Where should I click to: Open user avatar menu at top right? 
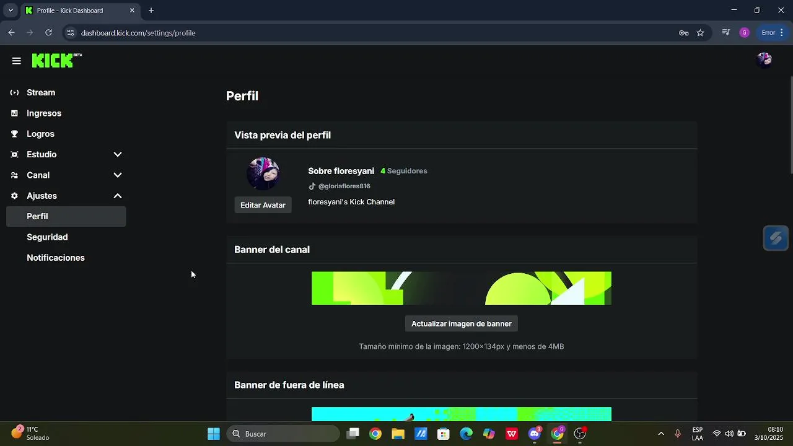765,60
